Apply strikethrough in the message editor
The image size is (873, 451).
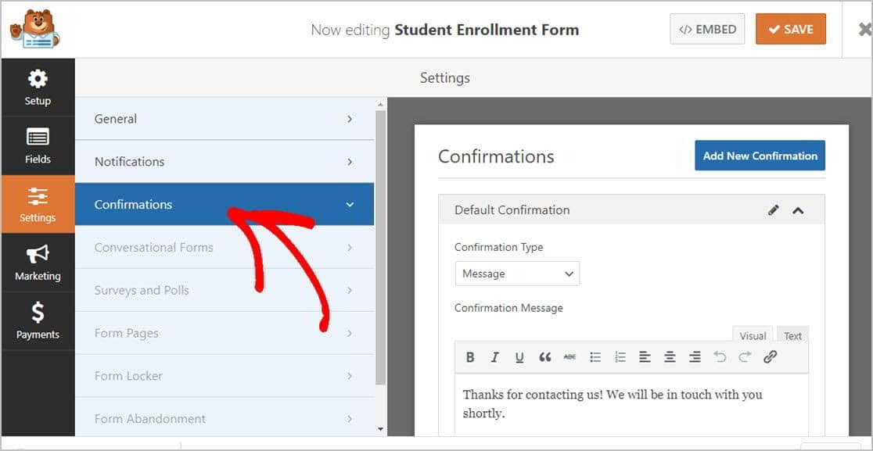pos(569,357)
